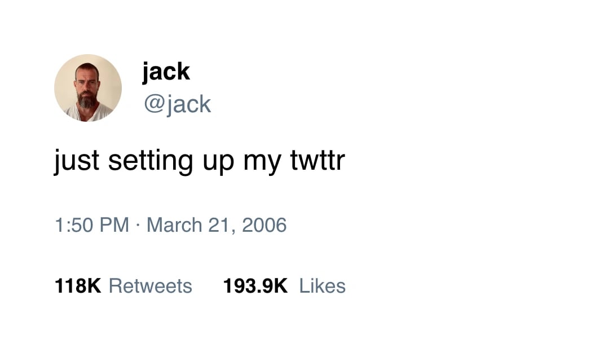The image size is (609, 353).
Task: Click the year 2006 in the date
Action: click(264, 225)
